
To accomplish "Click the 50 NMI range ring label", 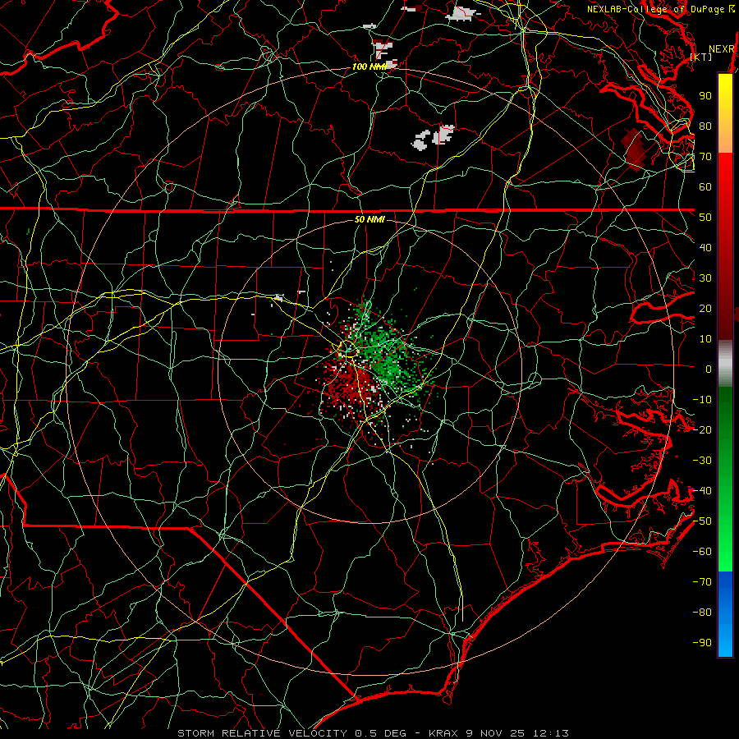I will click(369, 219).
